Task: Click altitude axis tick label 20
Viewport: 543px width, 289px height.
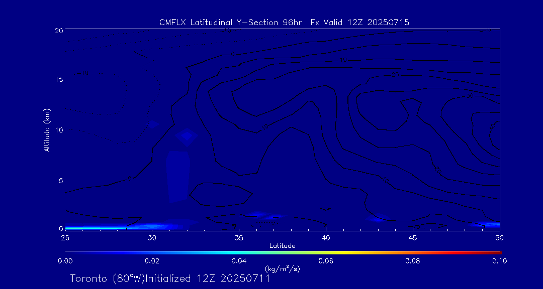Action: click(58, 30)
